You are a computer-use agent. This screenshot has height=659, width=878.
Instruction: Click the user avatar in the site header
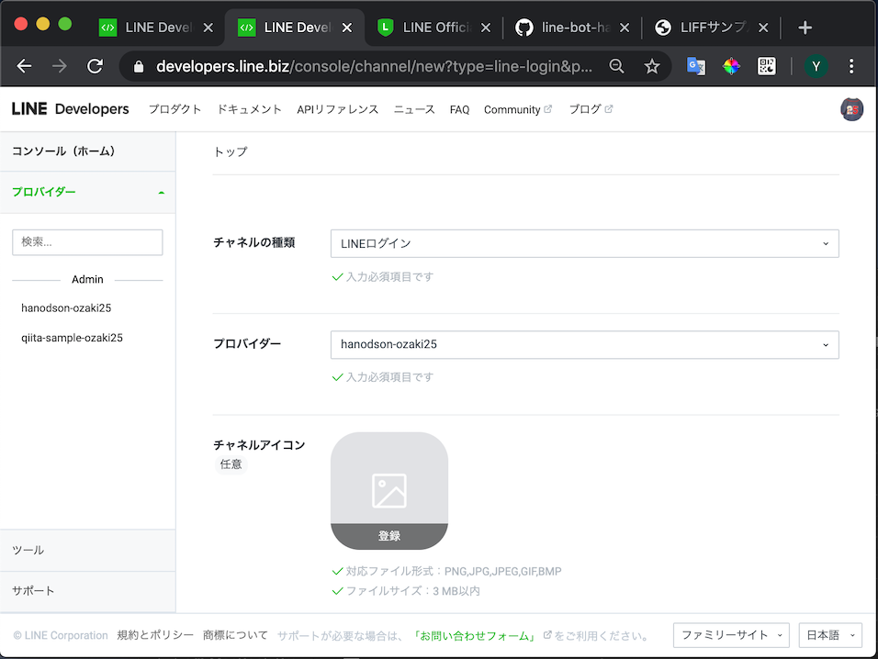[851, 109]
